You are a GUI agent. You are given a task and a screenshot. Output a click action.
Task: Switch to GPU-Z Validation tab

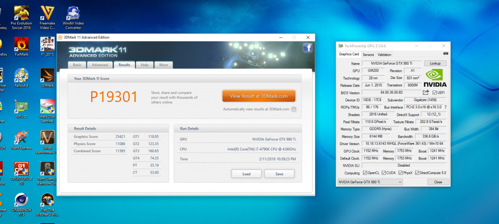[x=384, y=54]
